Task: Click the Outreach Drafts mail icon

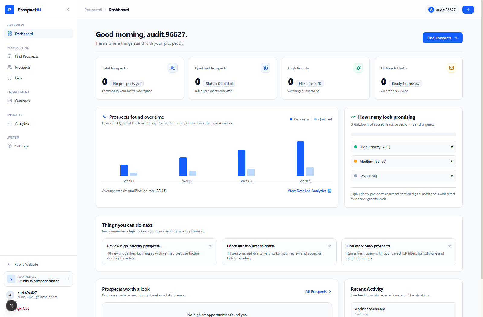Action: click(x=452, y=68)
